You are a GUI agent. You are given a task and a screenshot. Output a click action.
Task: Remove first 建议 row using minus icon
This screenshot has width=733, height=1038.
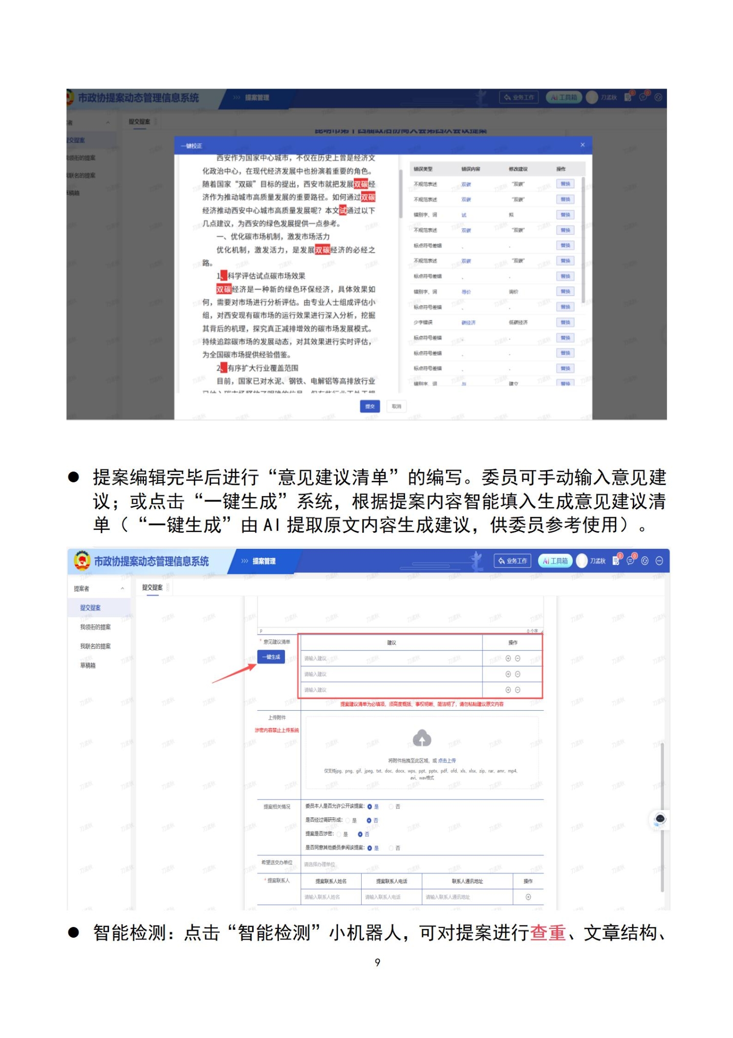click(x=517, y=658)
